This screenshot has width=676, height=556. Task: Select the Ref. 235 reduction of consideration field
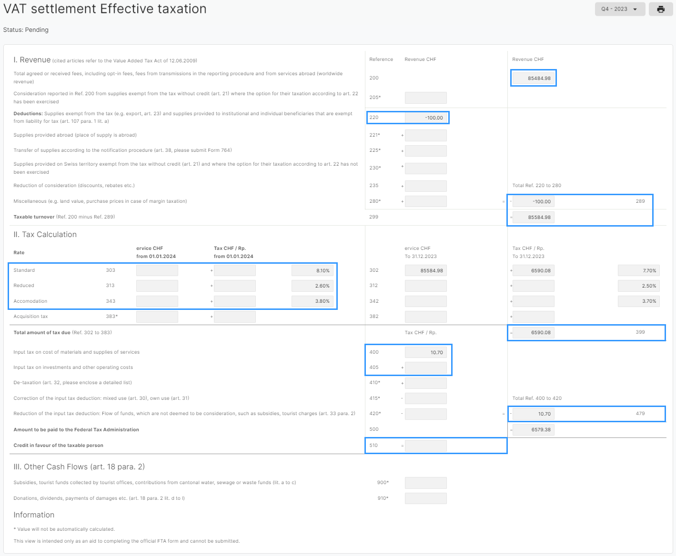(425, 186)
